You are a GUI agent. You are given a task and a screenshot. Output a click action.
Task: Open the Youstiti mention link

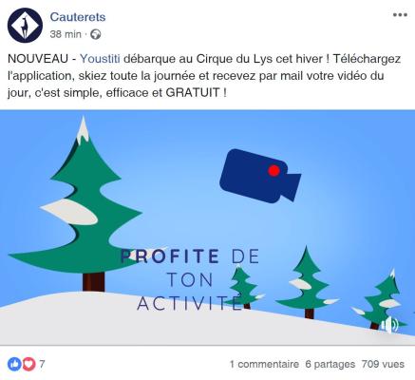coord(100,59)
